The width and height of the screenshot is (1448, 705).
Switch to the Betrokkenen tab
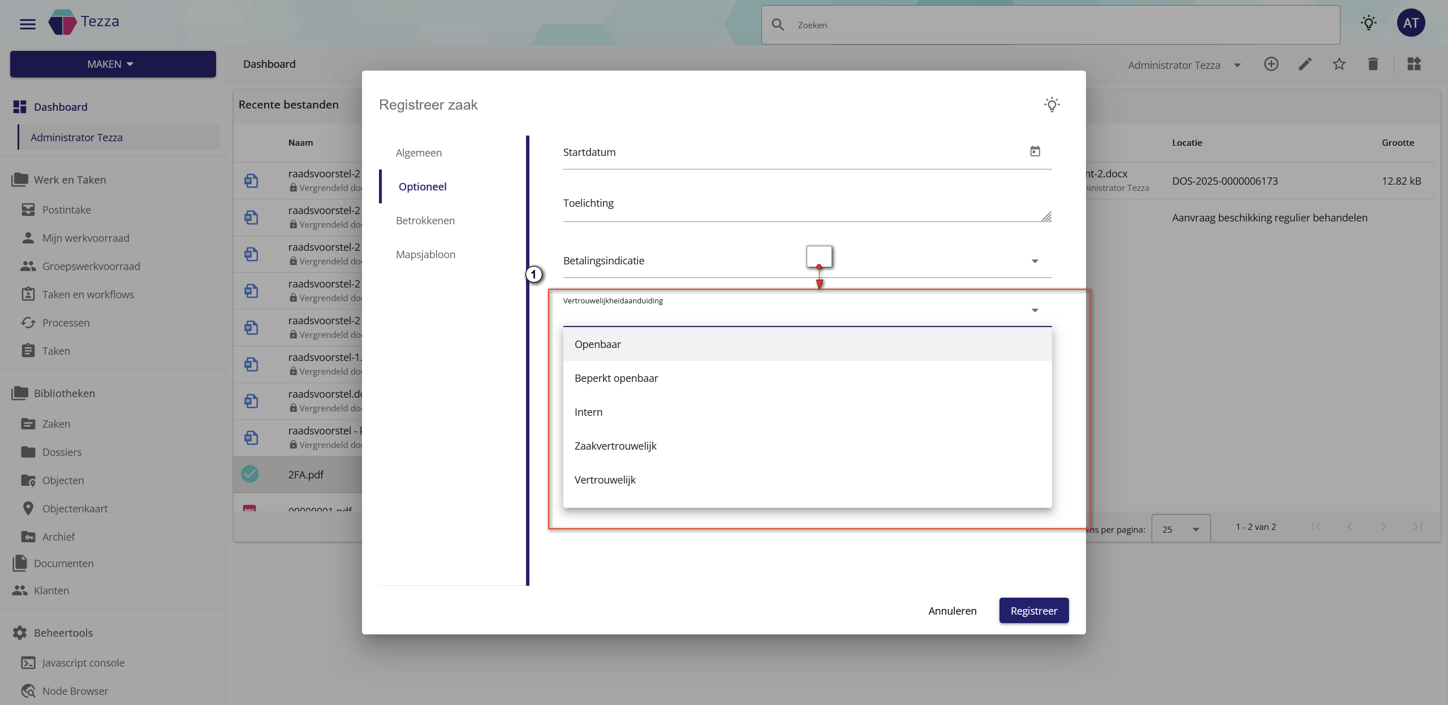(x=425, y=220)
